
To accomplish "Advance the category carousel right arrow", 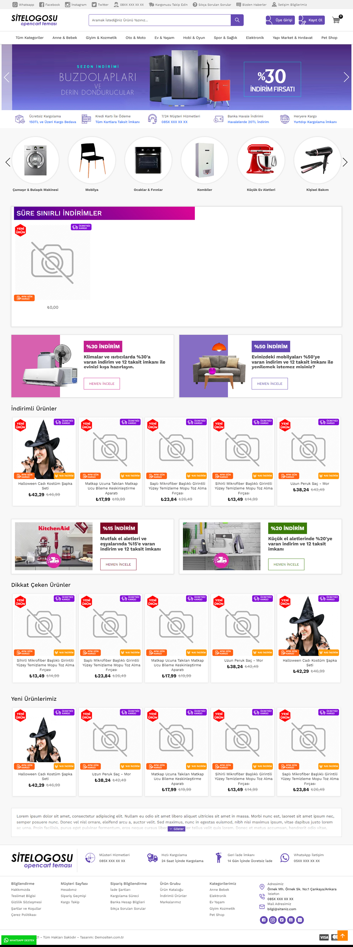I will click(x=345, y=162).
